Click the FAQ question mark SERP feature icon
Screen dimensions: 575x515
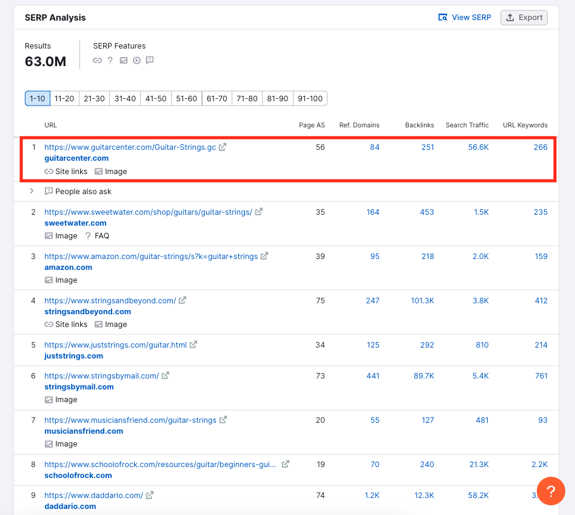[110, 61]
